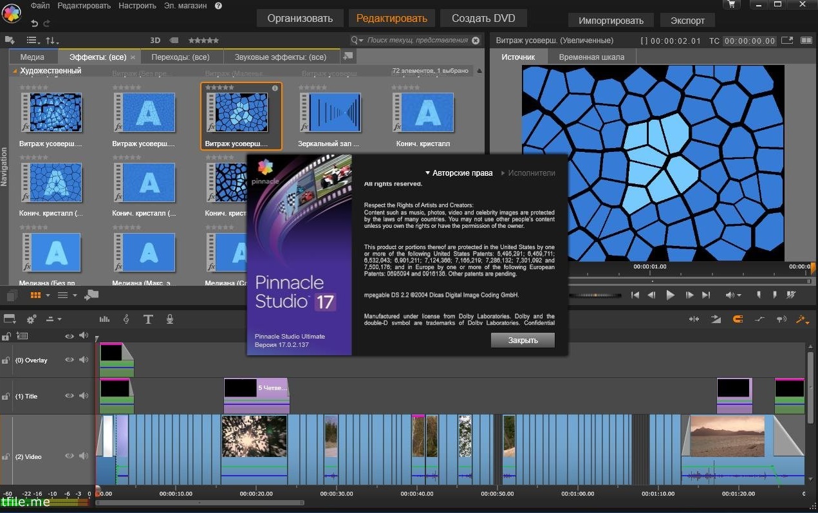This screenshot has height=513, width=818.
Task: Collapse the Художественный effects group
Action: coord(15,71)
